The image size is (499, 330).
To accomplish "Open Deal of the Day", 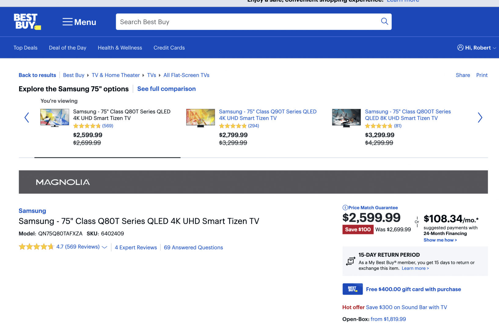I will [68, 48].
